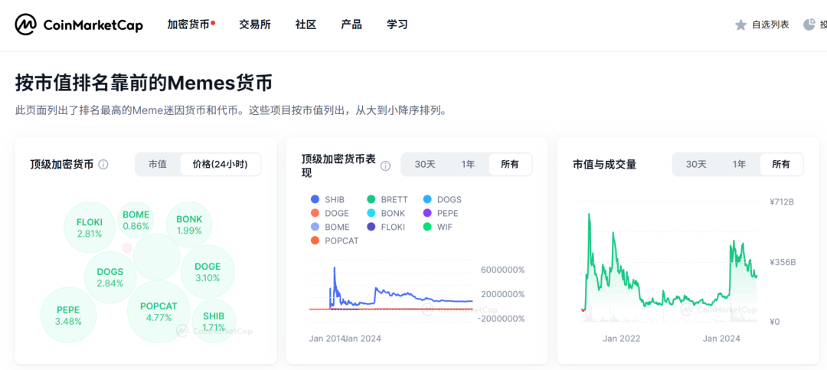827x370 pixels.
Task: Toggle DOGE series in chart legend
Action: tap(315, 213)
